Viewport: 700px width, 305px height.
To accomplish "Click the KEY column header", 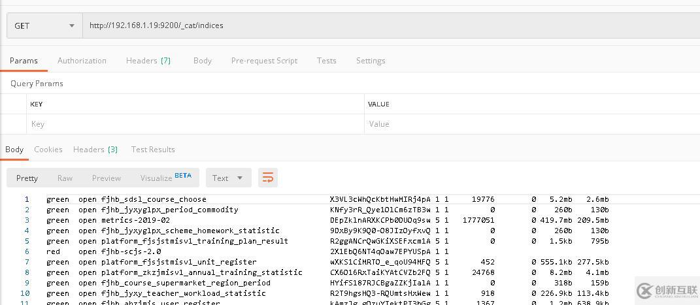I will pos(36,104).
